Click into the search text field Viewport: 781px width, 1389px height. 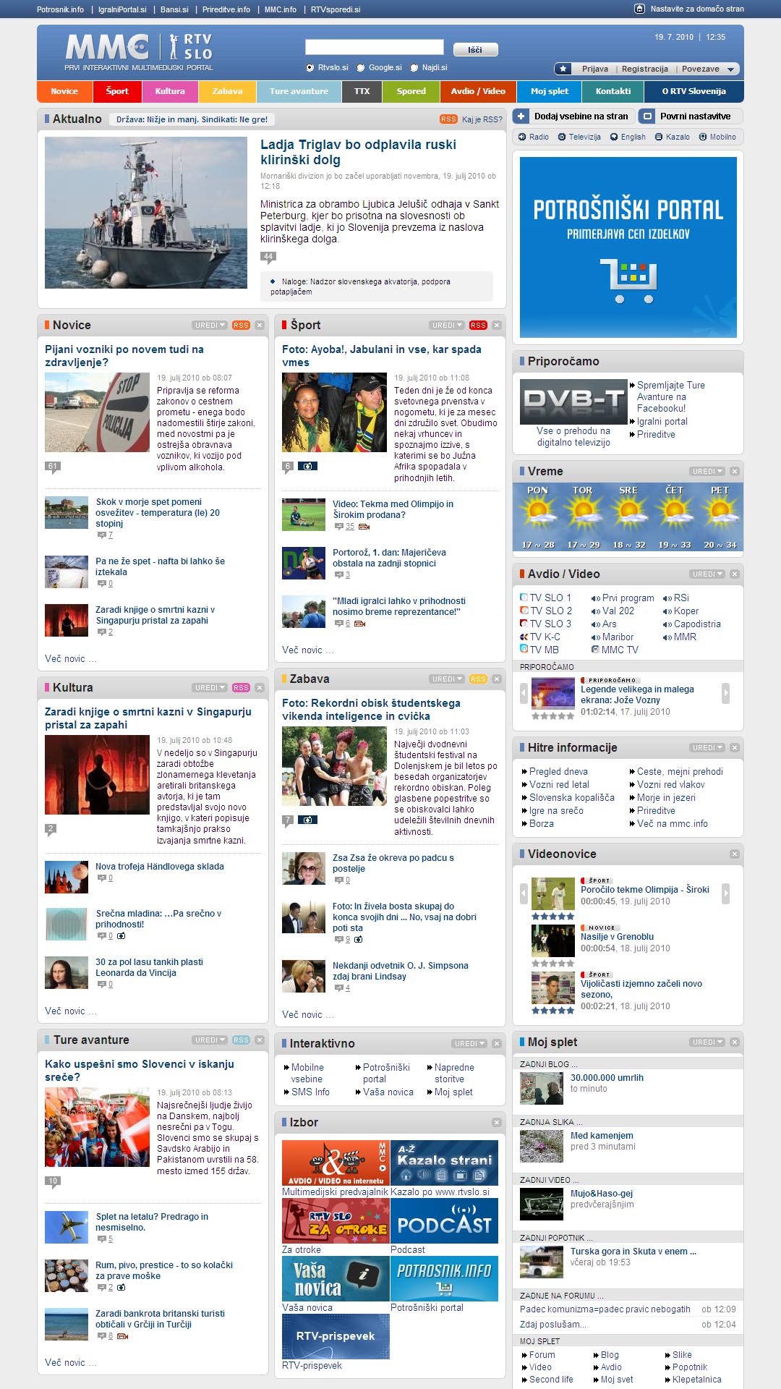[x=374, y=48]
